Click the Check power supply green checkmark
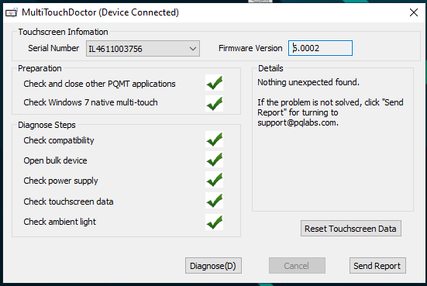Screen dimensions: 427x286 (x=215, y=180)
